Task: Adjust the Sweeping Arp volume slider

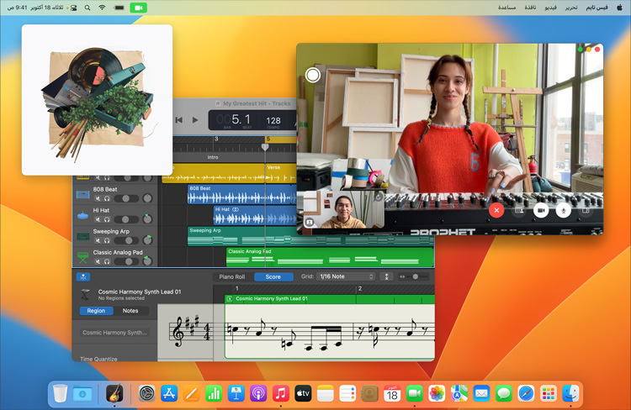Action: (x=127, y=241)
